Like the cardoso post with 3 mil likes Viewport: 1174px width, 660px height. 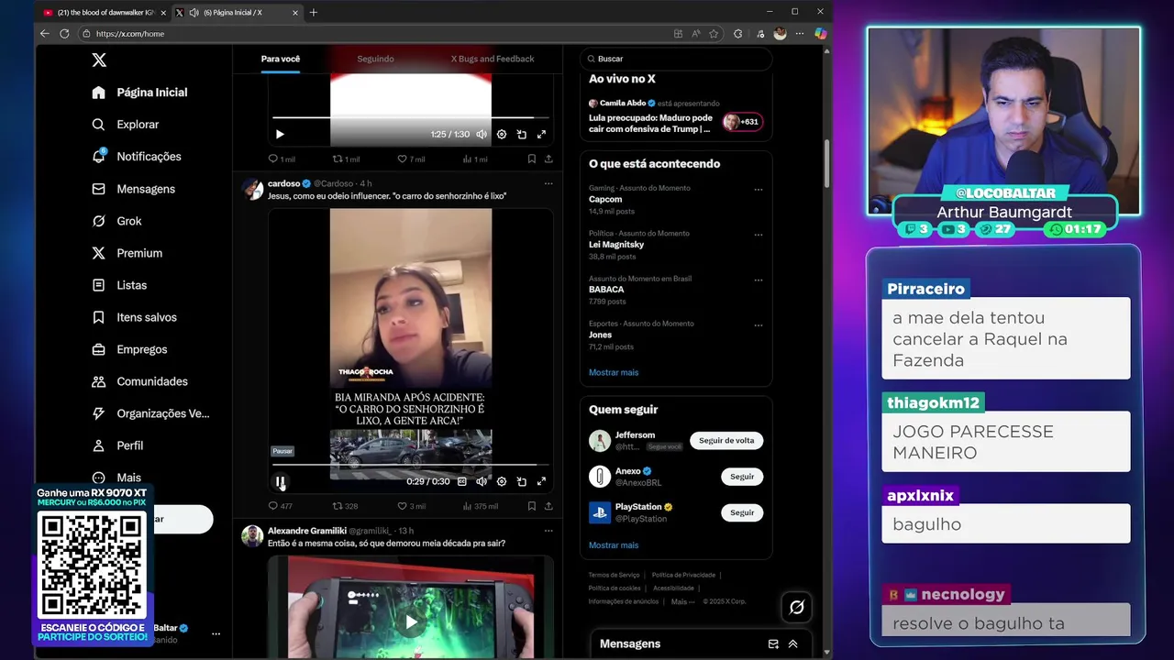tap(411, 506)
